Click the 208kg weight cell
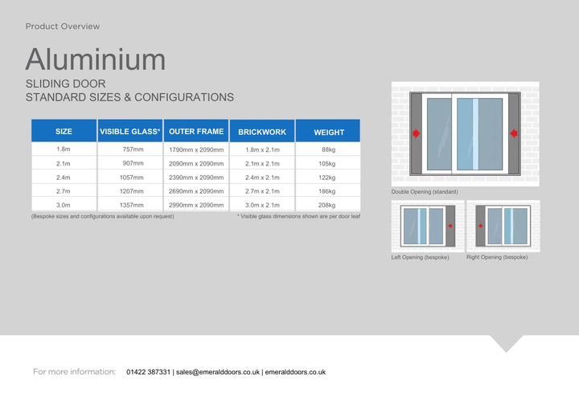Screen dimensions: 579x409 327,206
